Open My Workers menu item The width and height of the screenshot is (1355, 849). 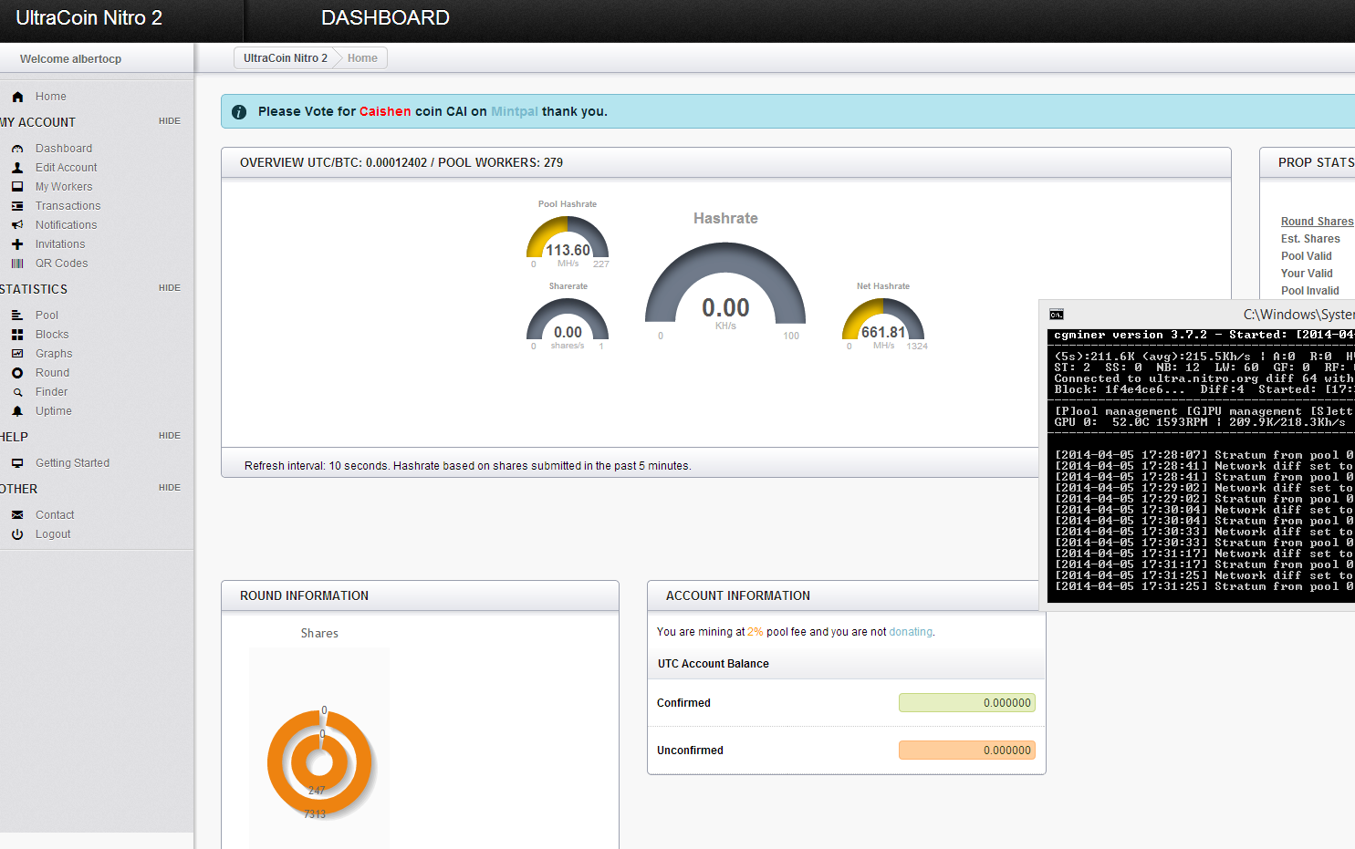tap(64, 187)
